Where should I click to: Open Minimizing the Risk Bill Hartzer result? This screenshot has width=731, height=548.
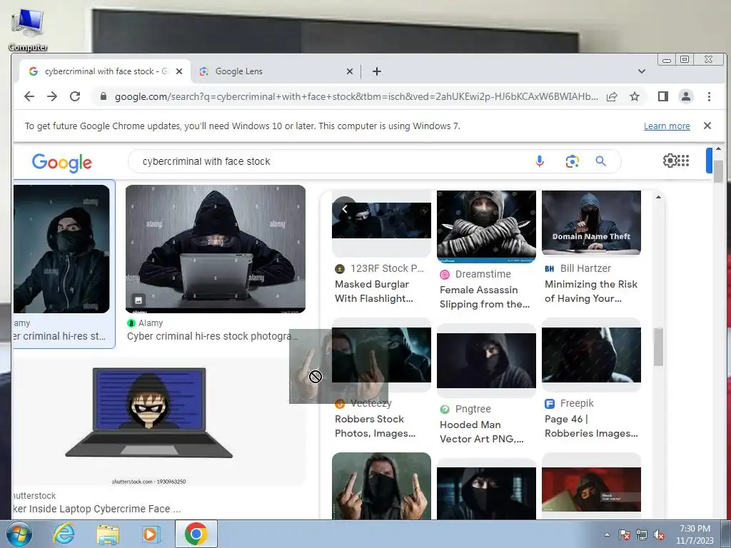[590, 291]
